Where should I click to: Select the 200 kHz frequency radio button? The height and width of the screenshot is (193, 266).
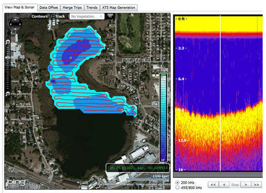click(x=177, y=182)
